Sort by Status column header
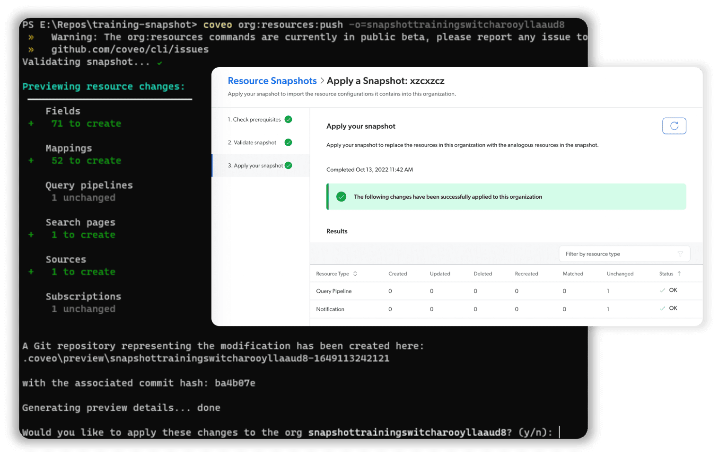This screenshot has height=457, width=719. click(670, 274)
